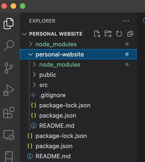This screenshot has height=162, width=145.
Task: Collapse the PERSONAL WEBSITE root section
Action: (x=24, y=34)
